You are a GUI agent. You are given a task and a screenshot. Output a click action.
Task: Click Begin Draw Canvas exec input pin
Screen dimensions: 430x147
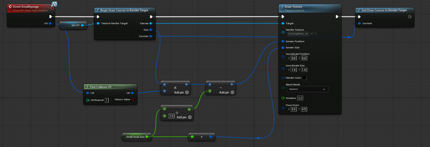[x=98, y=17]
